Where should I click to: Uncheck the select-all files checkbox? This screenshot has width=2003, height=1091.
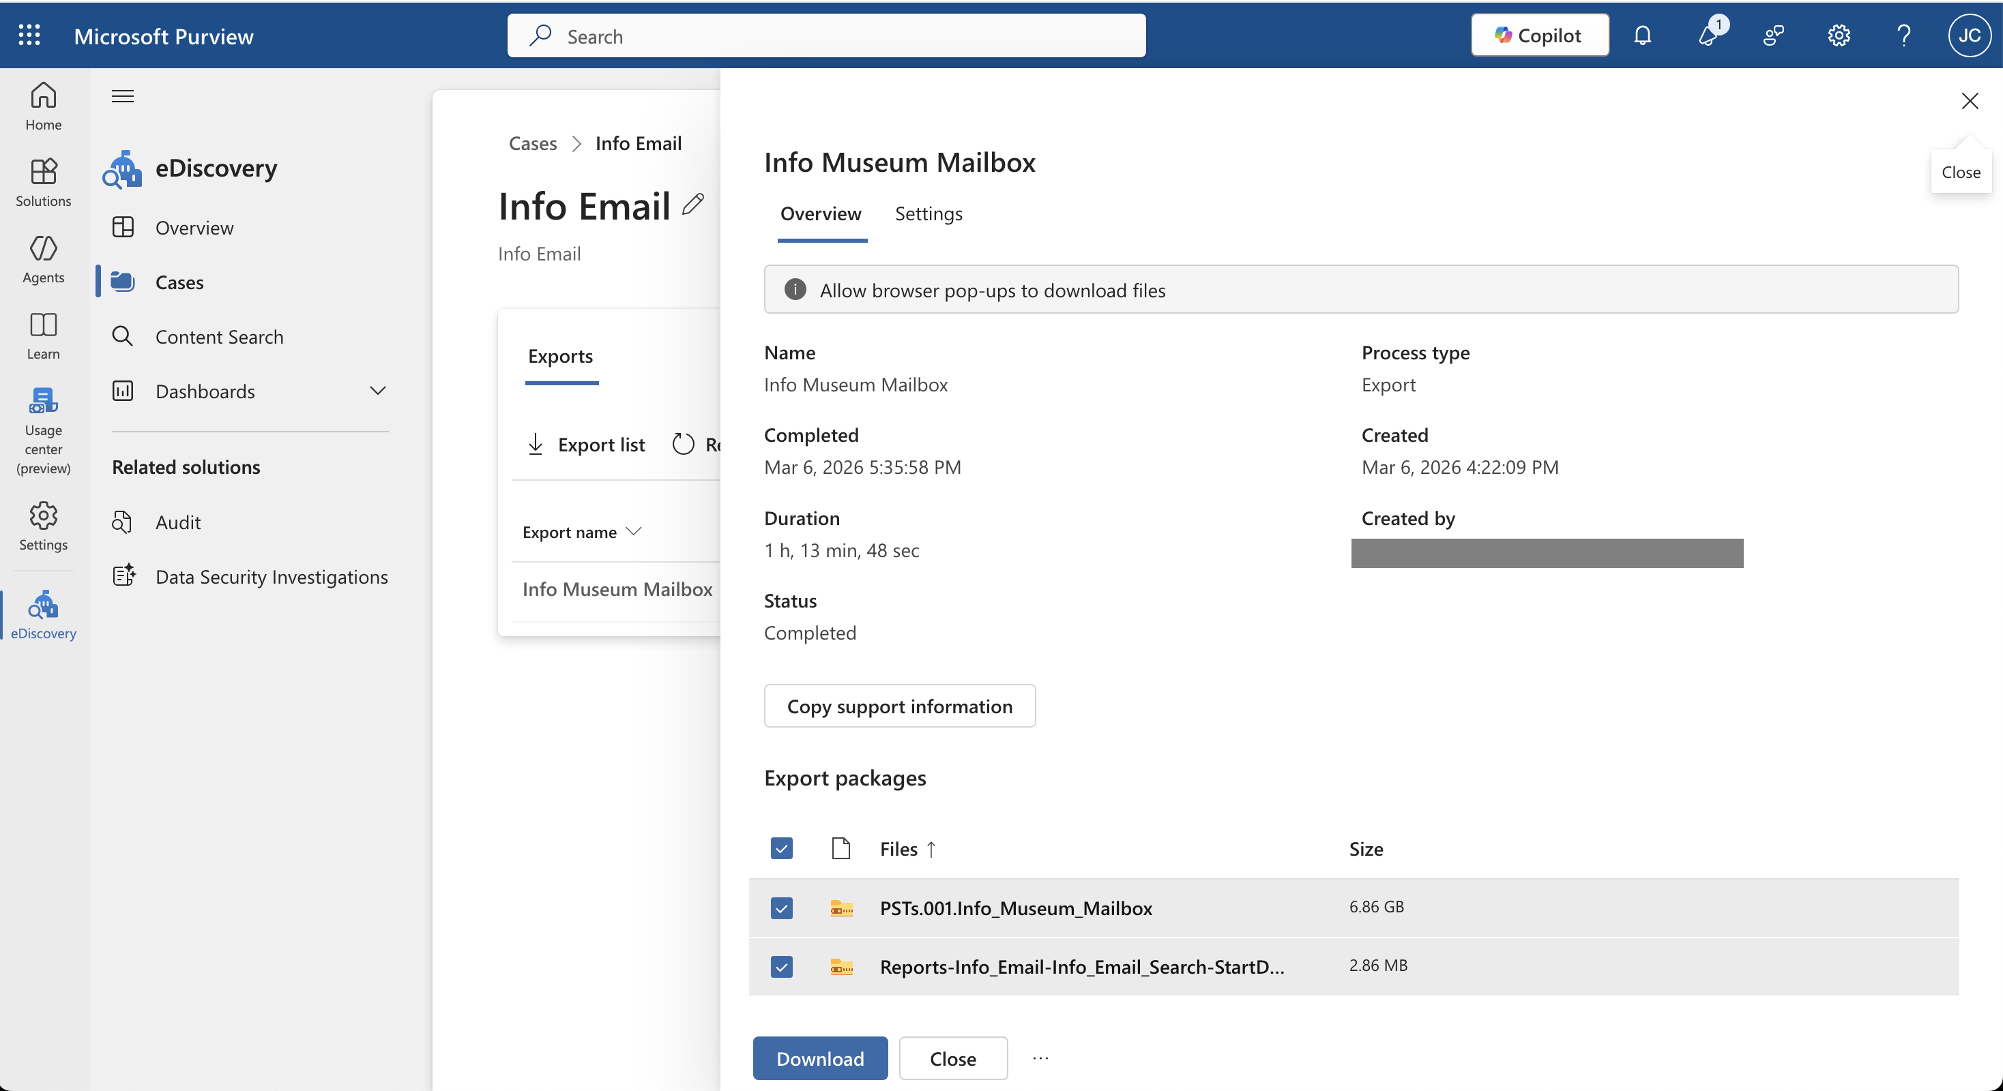tap(781, 848)
